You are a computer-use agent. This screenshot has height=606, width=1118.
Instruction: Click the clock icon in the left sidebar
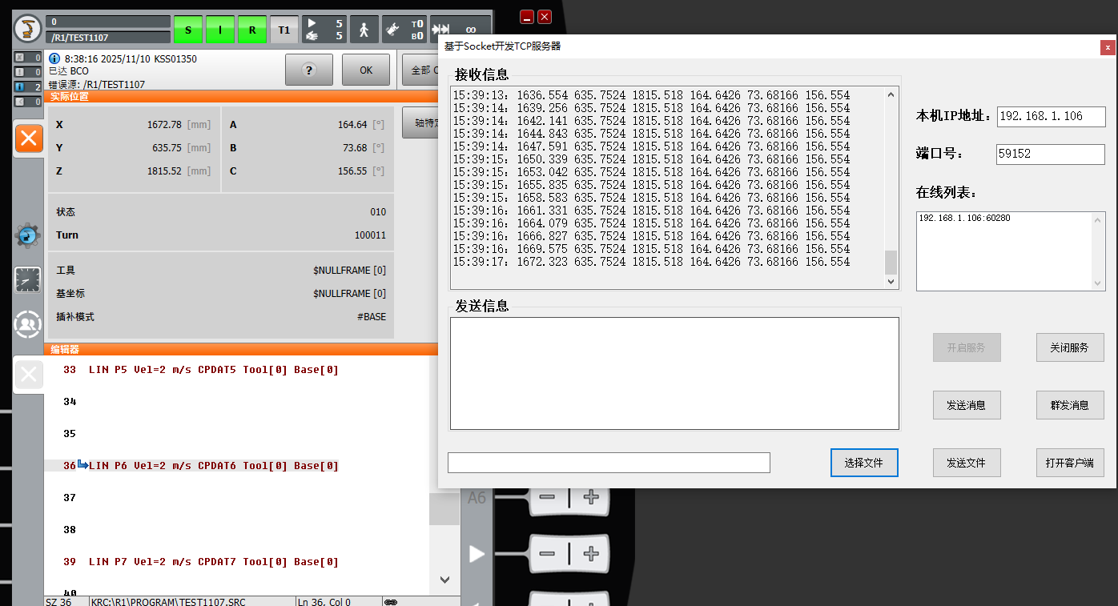28,280
